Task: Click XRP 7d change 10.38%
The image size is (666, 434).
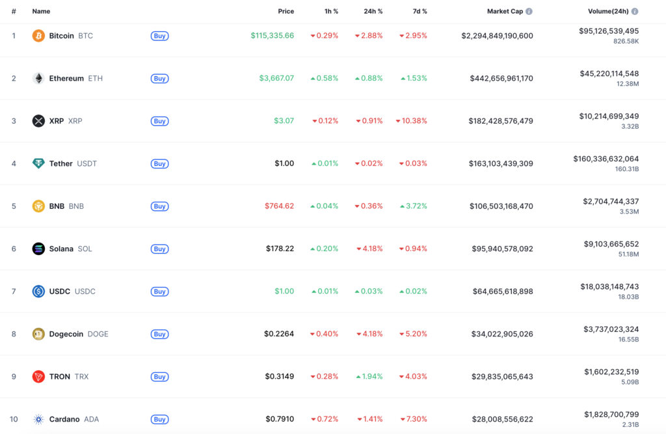Action: click(411, 121)
